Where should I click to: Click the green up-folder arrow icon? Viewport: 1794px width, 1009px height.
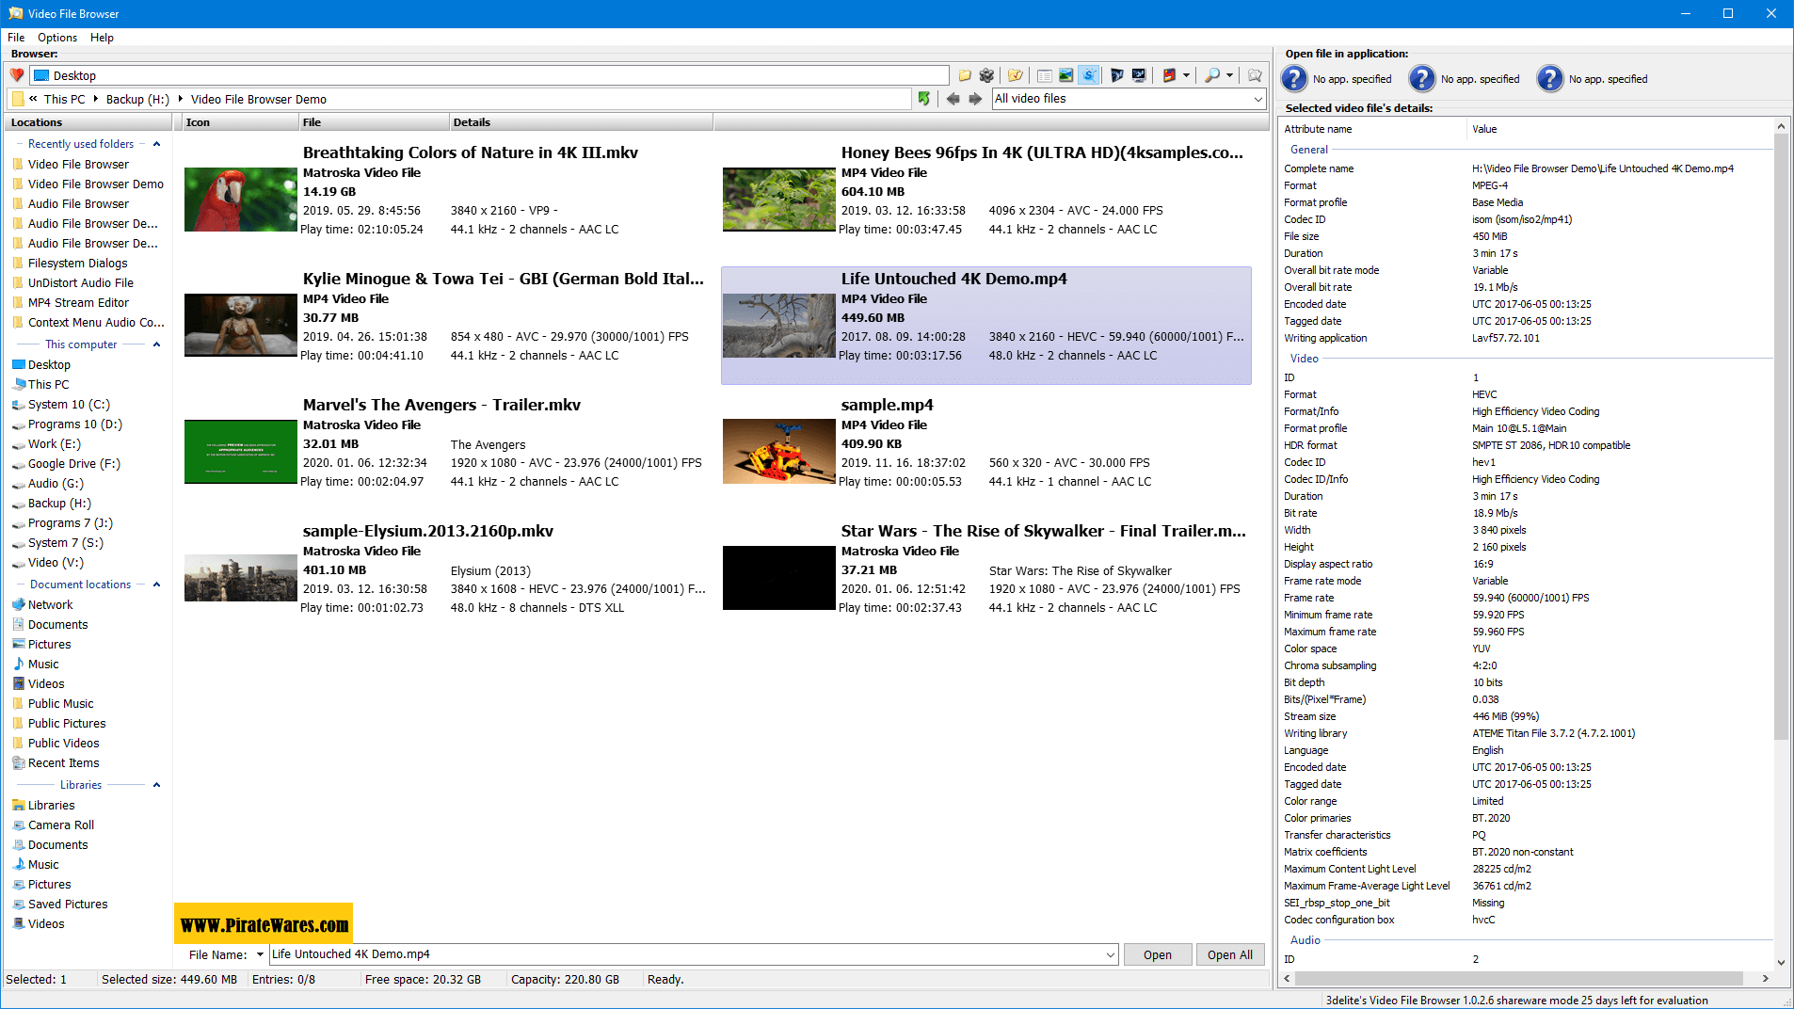coord(924,99)
